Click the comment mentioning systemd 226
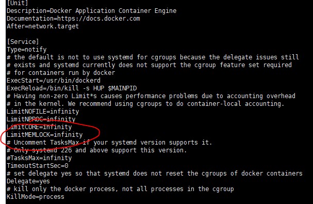313x204 pixels. pyautogui.click(x=96, y=150)
